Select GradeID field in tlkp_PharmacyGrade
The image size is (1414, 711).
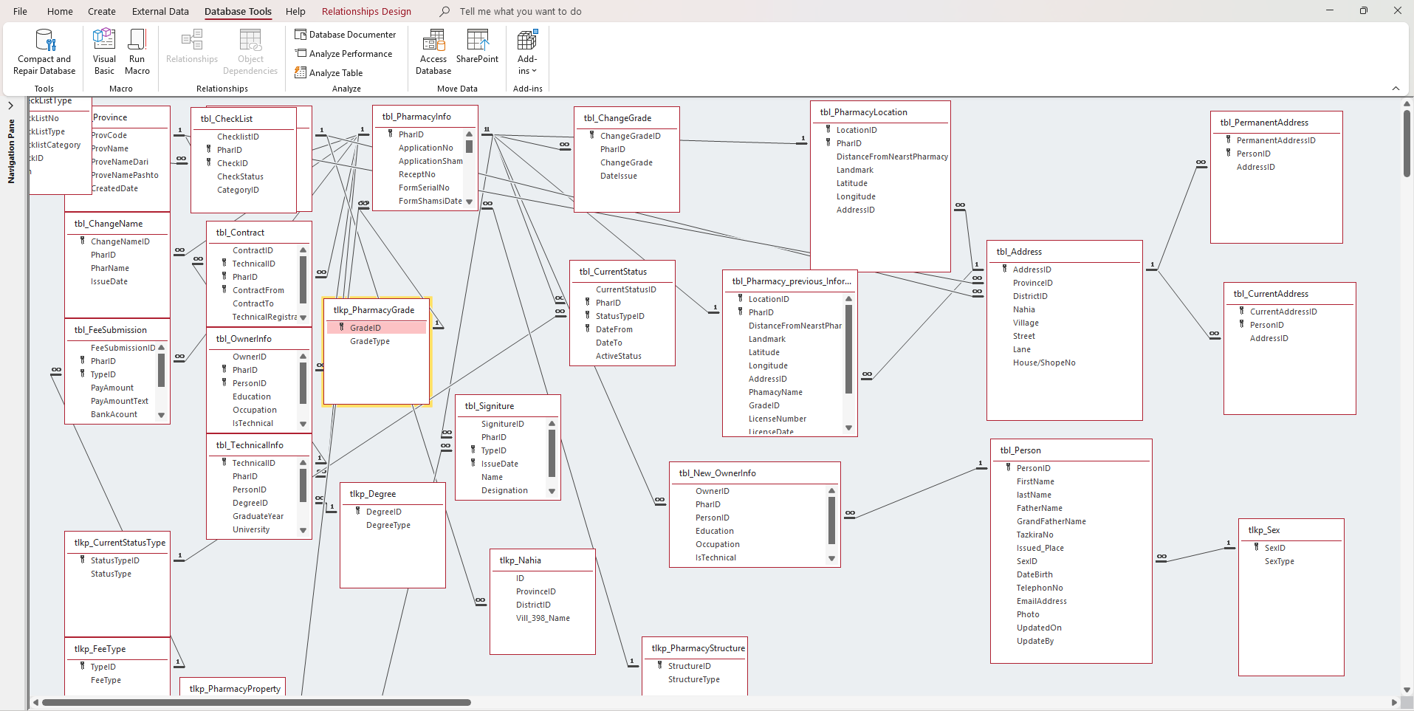[365, 328]
